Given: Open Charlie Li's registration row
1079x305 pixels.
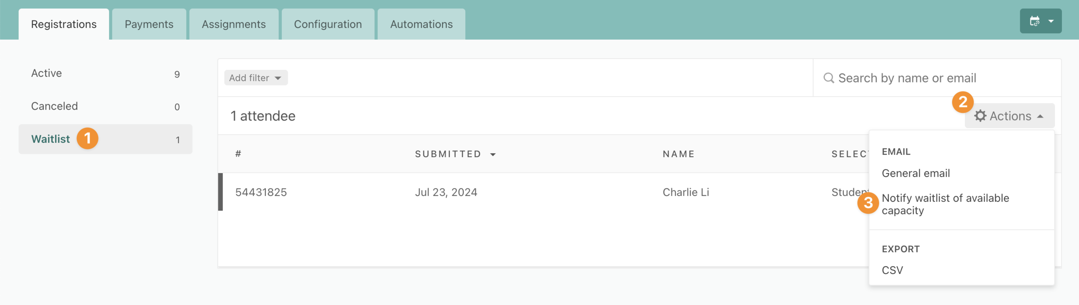Looking at the screenshot, I should point(544,192).
